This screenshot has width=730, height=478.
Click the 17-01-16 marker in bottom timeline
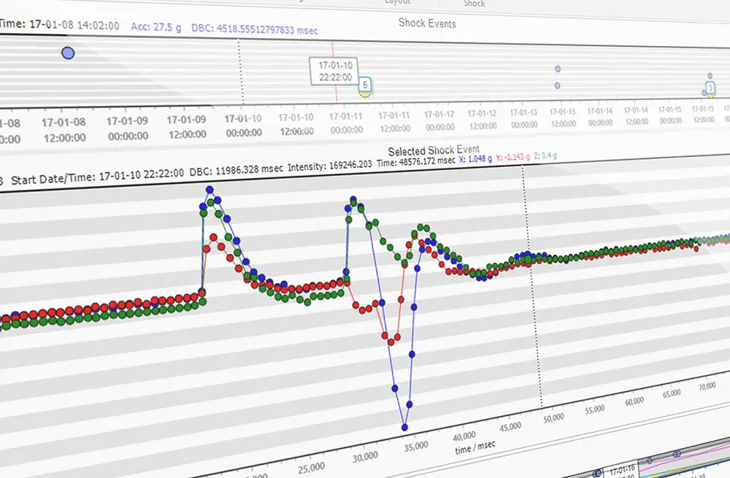(622, 467)
